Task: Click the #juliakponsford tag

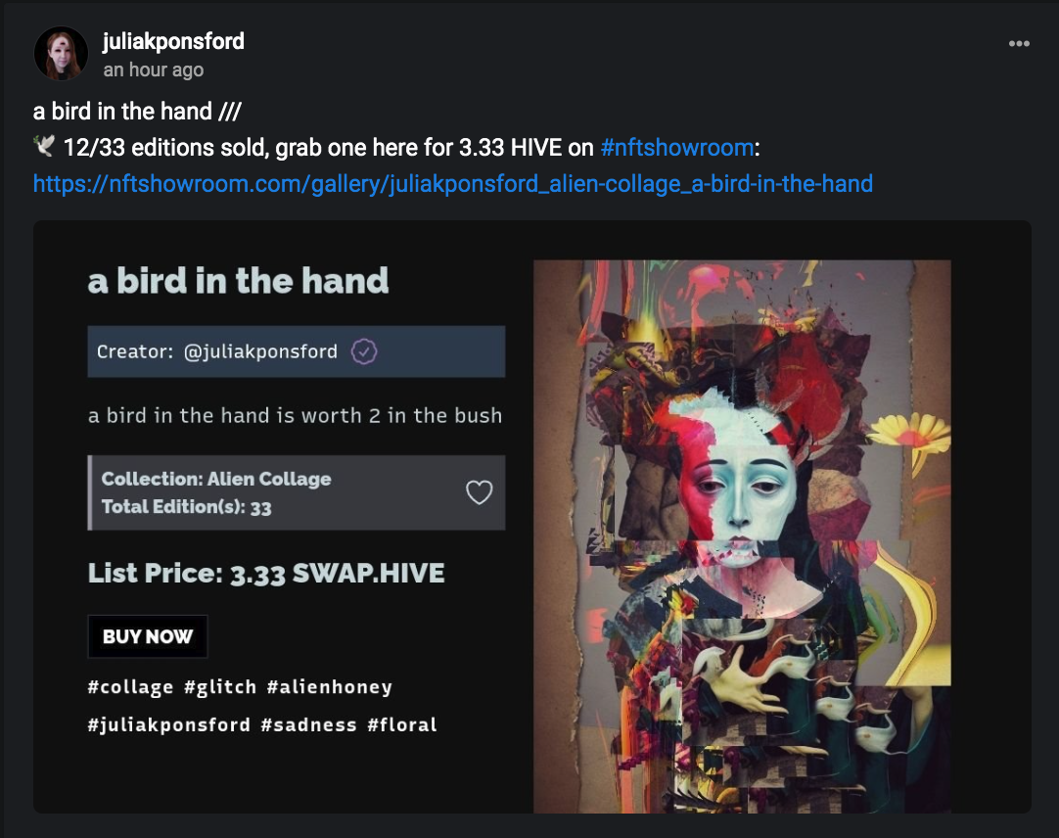Action: (169, 725)
